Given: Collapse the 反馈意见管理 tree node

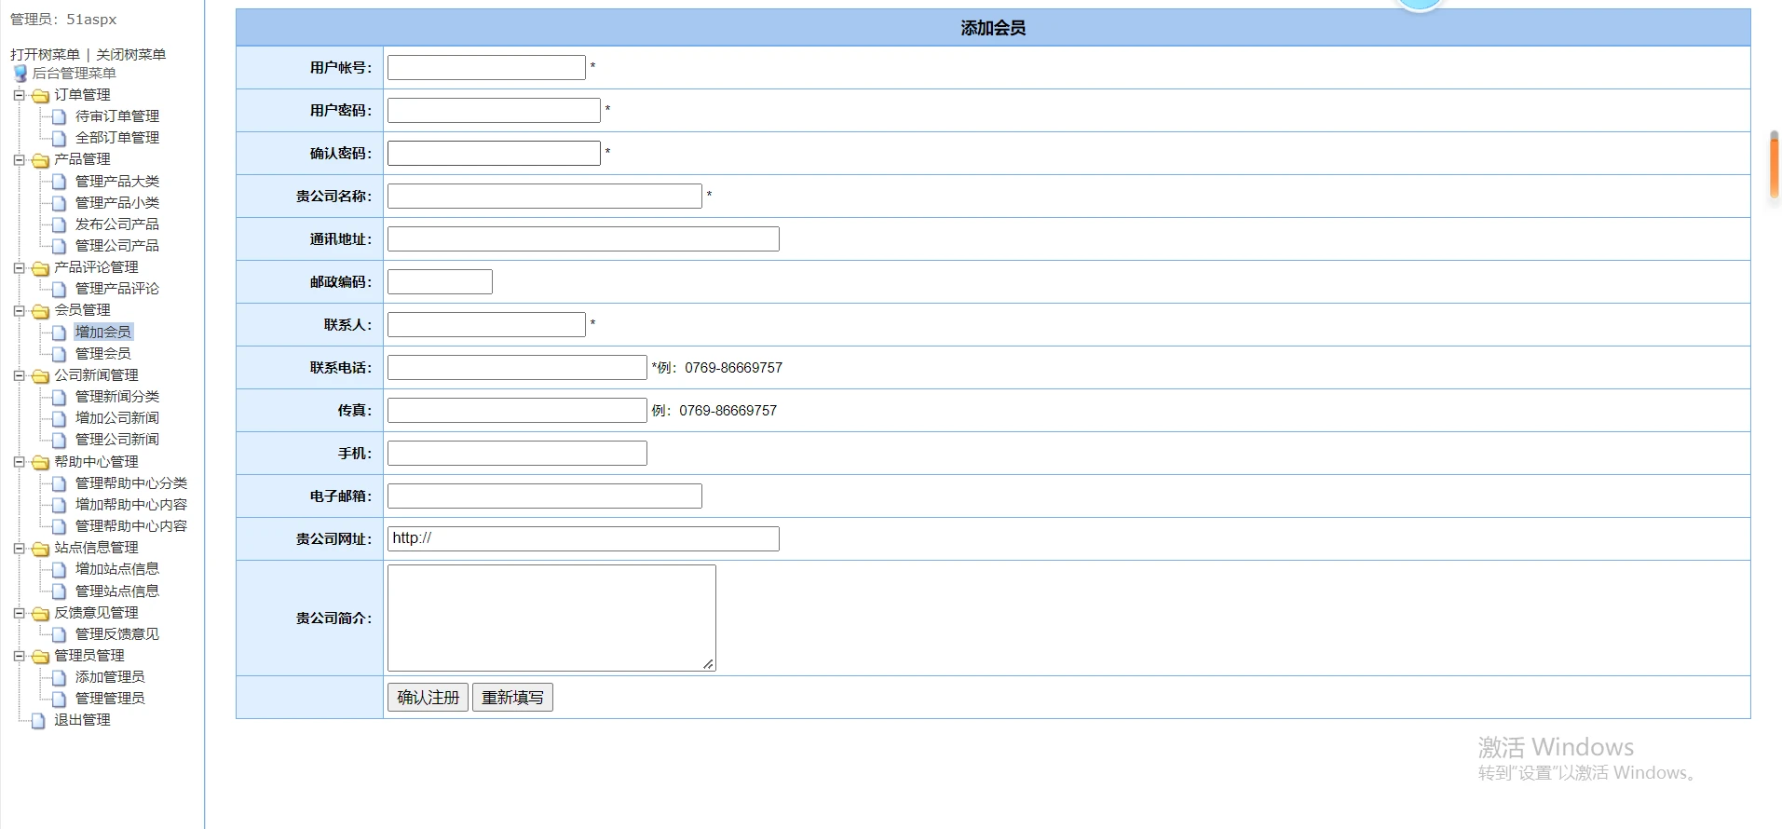Looking at the screenshot, I should click(19, 613).
